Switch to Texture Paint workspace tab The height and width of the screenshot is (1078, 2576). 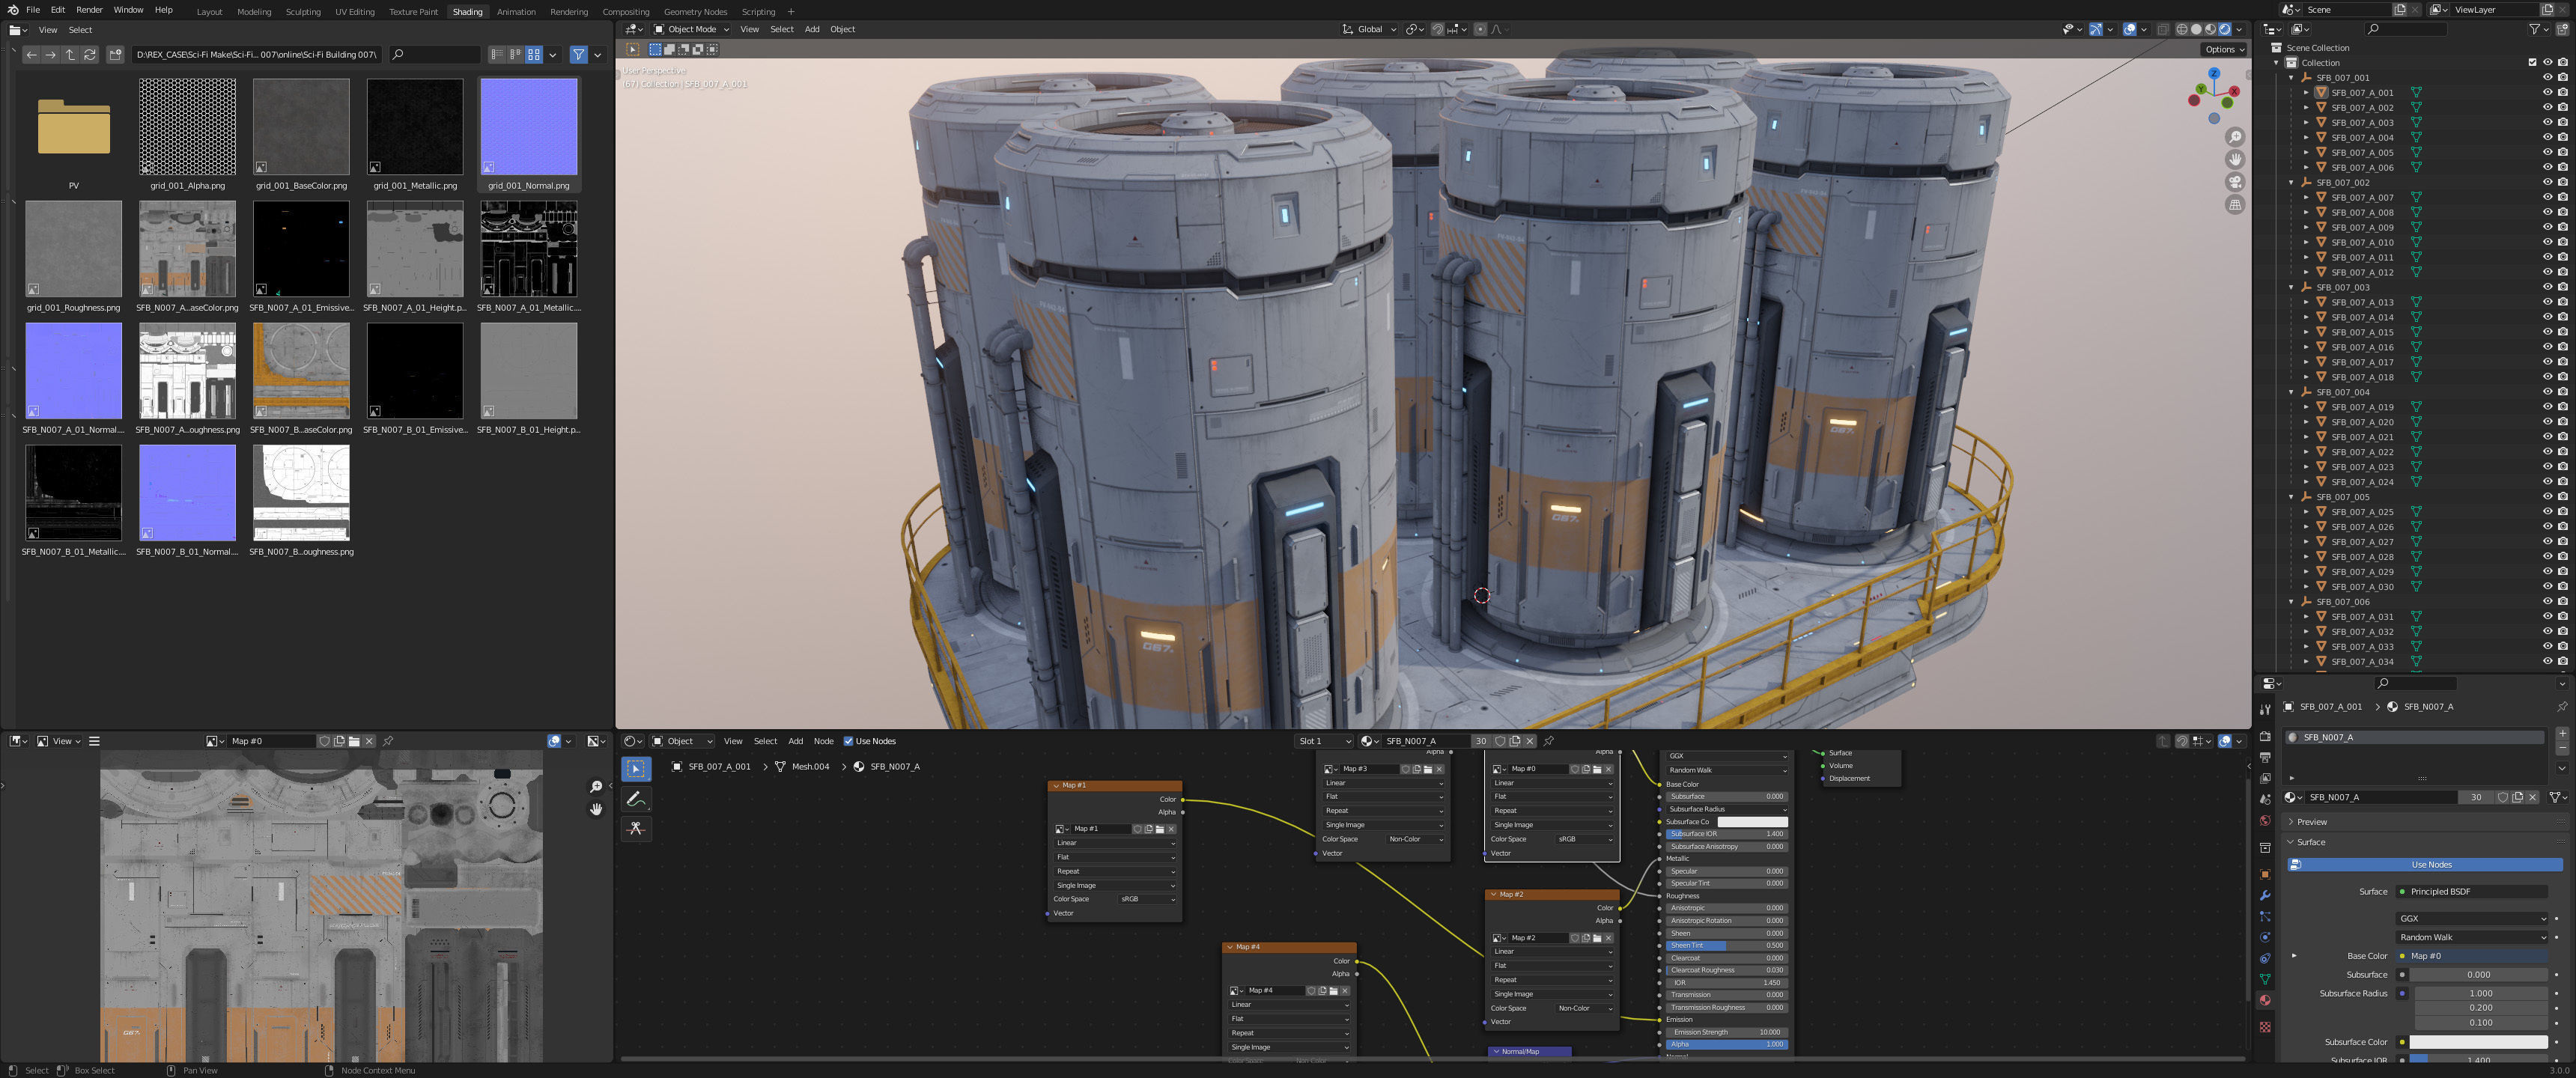pos(413,12)
